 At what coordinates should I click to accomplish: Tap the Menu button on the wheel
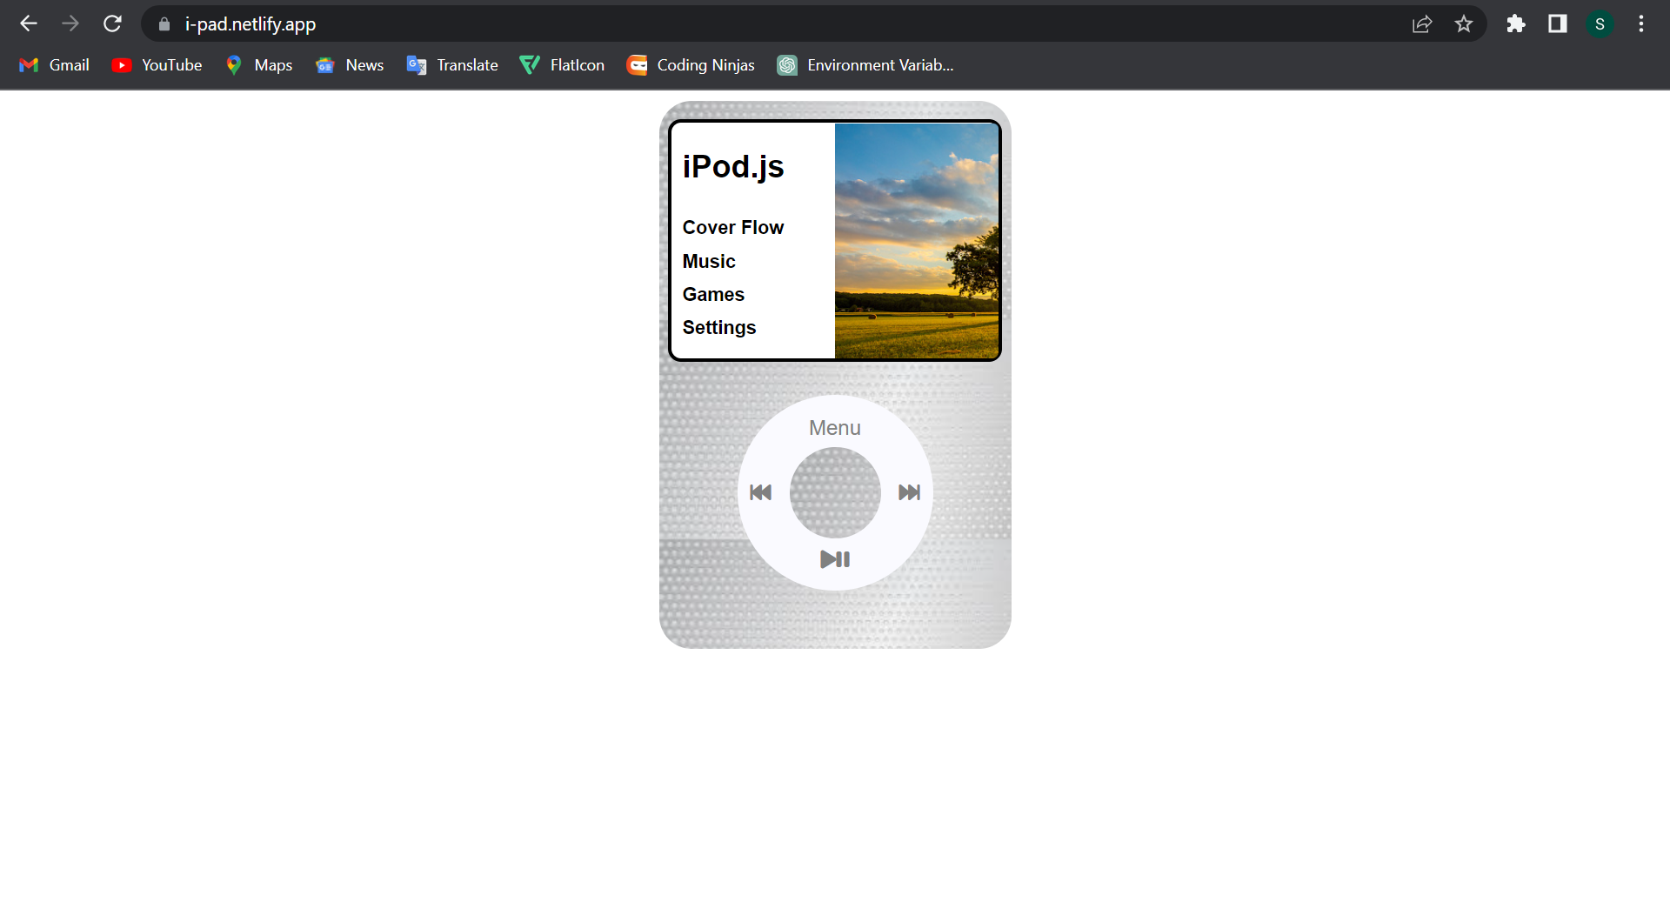click(x=835, y=428)
